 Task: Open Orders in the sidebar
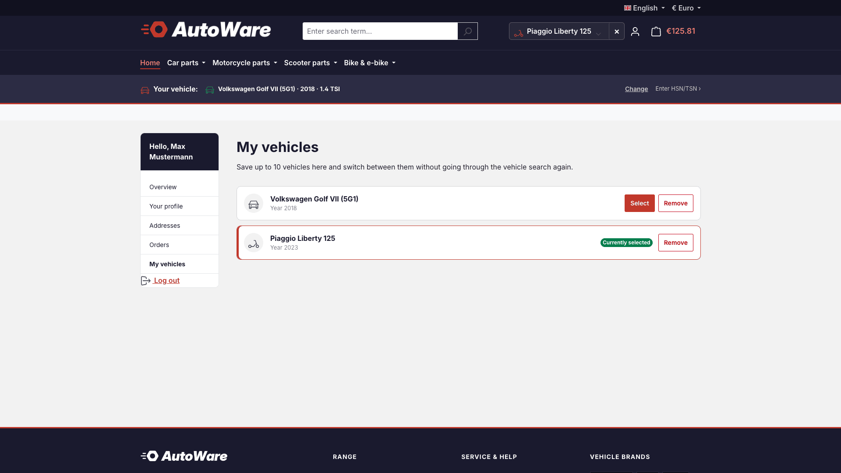pyautogui.click(x=180, y=245)
